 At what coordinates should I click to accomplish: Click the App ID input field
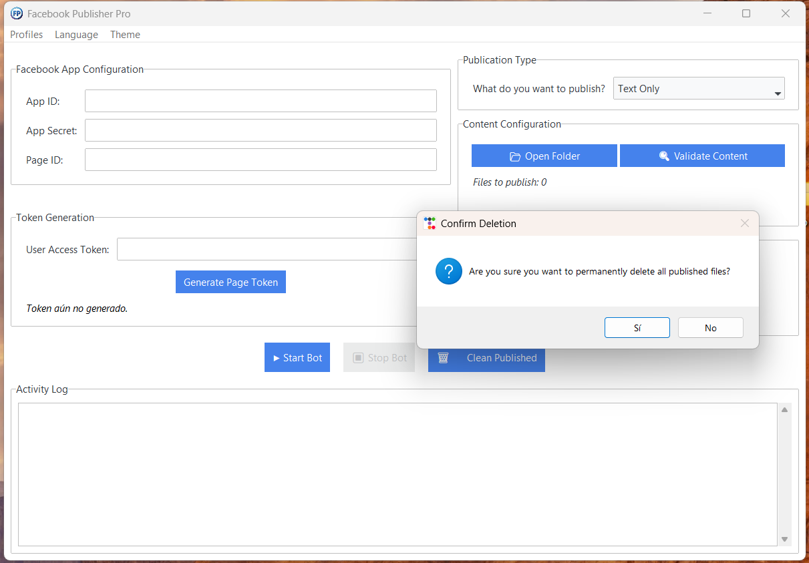pos(261,101)
